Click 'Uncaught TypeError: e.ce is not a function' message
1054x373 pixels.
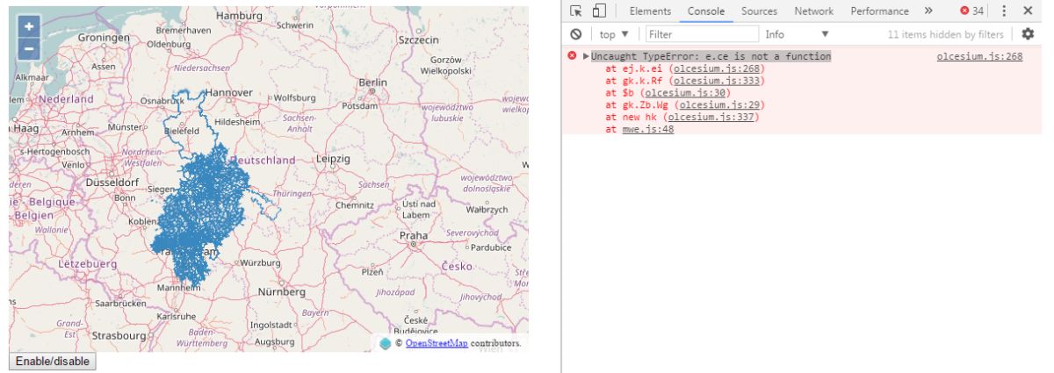[x=711, y=56]
